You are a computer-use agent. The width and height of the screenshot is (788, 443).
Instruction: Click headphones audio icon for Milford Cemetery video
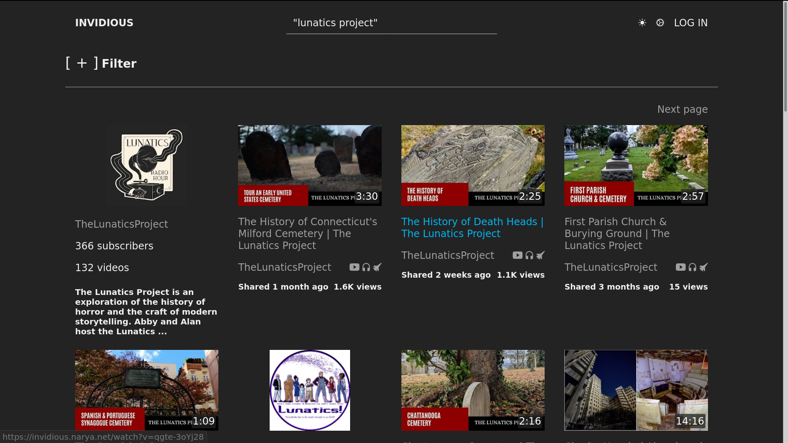366,267
